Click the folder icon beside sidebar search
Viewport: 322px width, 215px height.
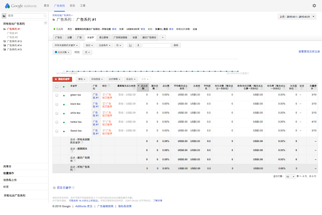[4, 16]
